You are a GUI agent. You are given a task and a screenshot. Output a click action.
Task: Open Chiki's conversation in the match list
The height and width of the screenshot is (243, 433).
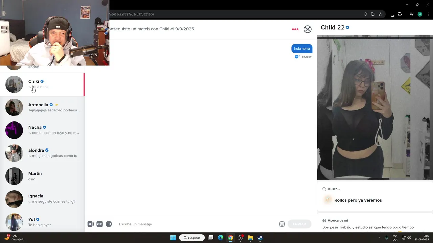pos(42,84)
